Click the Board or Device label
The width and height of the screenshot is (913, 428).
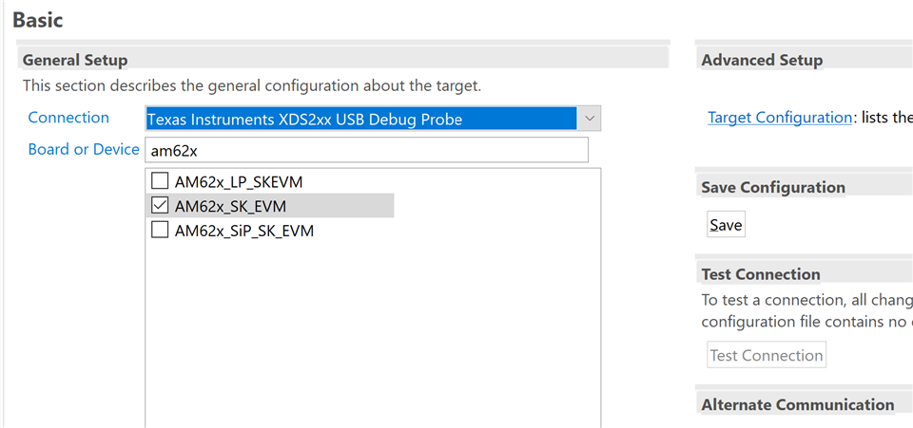click(x=84, y=149)
